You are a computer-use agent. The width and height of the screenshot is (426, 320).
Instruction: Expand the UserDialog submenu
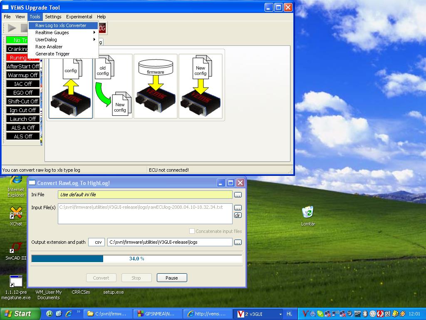point(63,40)
